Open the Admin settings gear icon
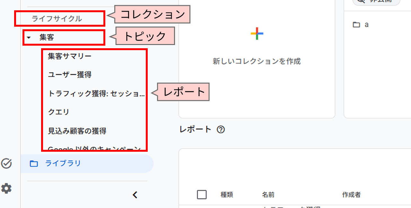Image resolution: width=411 pixels, height=208 pixels. (x=6, y=188)
